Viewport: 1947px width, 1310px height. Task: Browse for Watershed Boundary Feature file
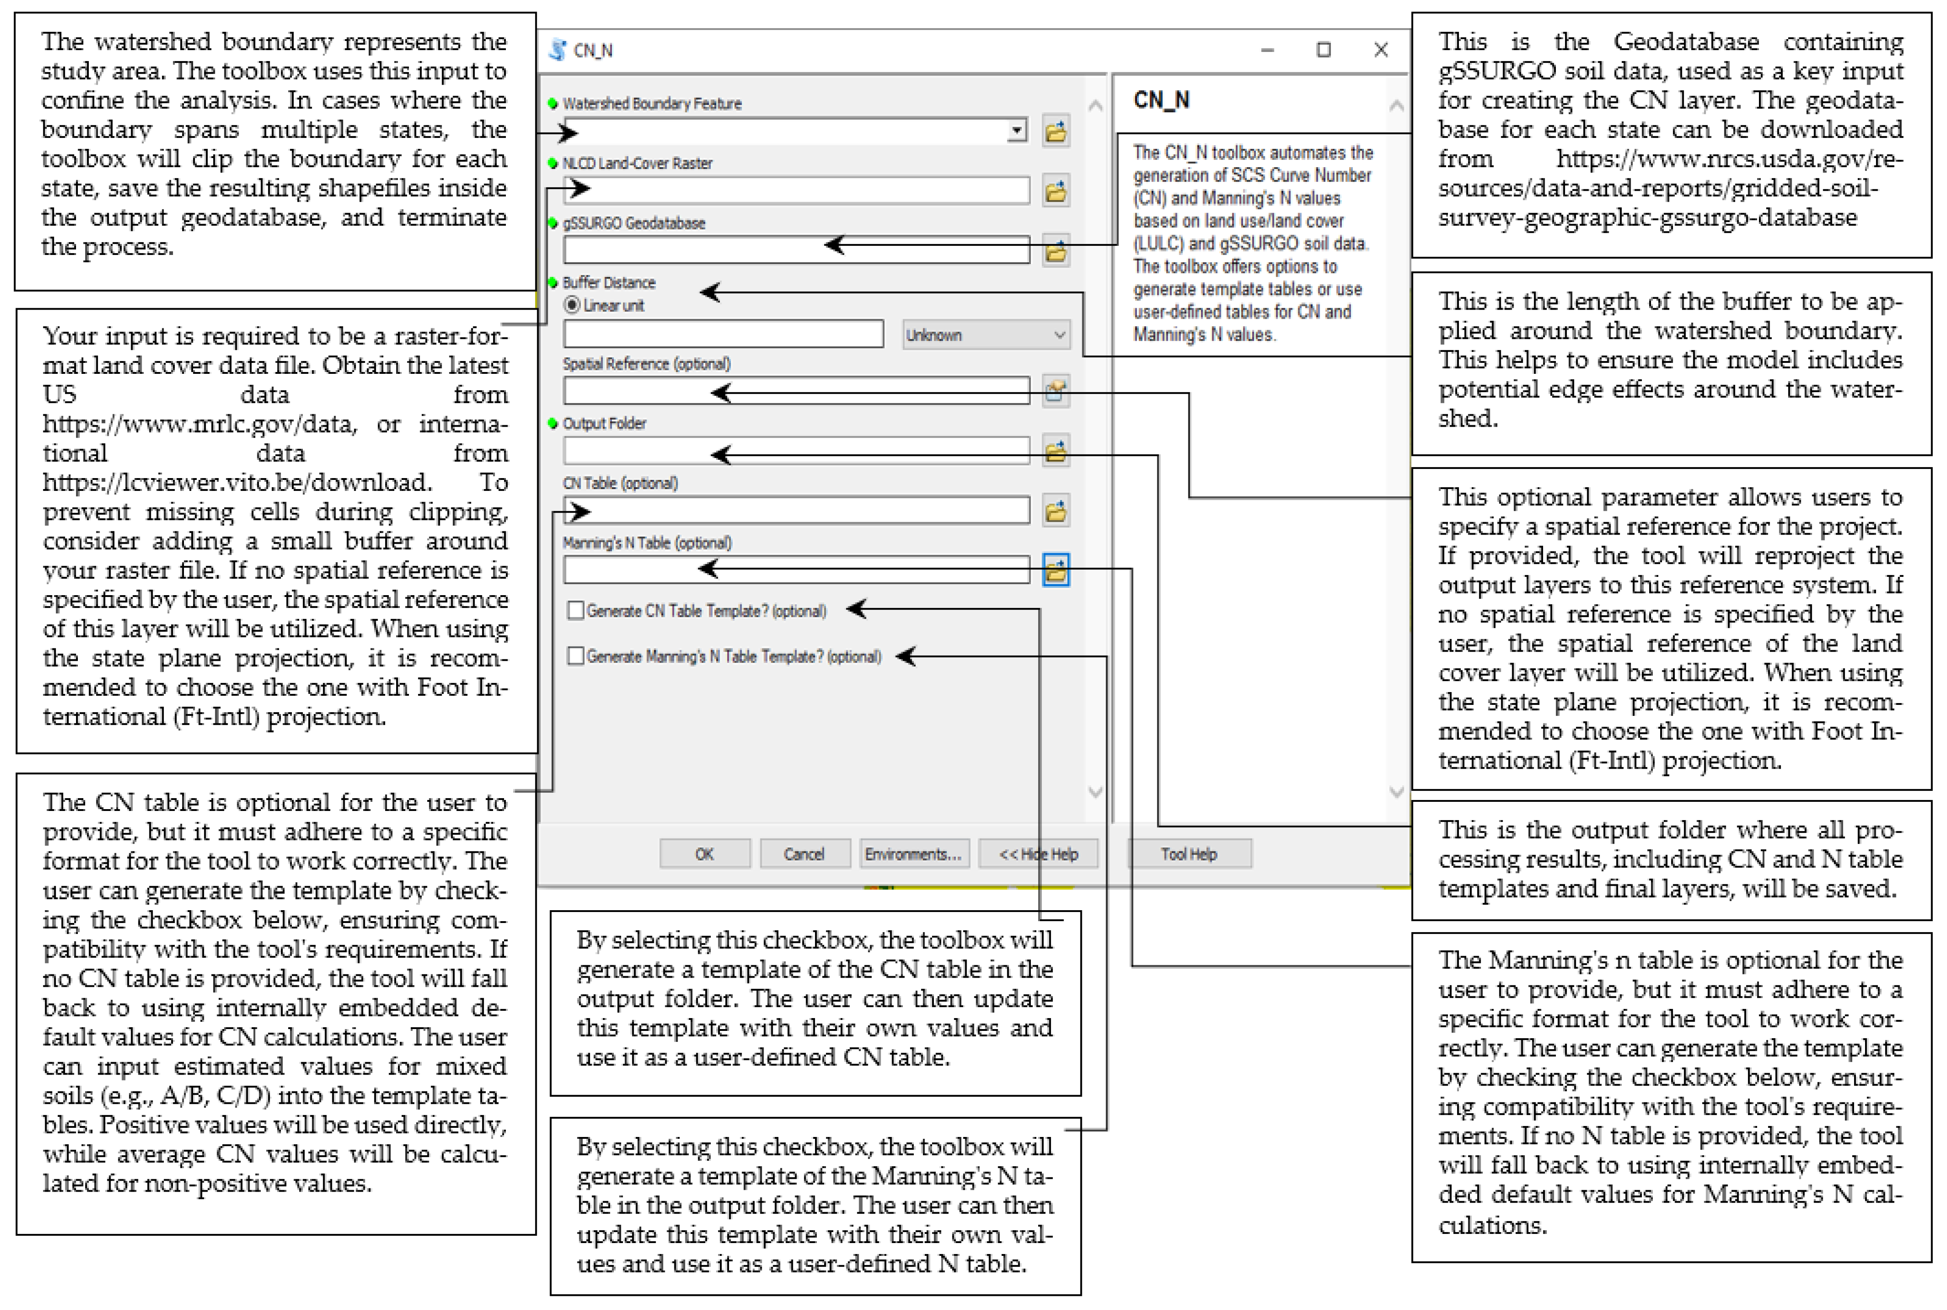[x=1056, y=131]
